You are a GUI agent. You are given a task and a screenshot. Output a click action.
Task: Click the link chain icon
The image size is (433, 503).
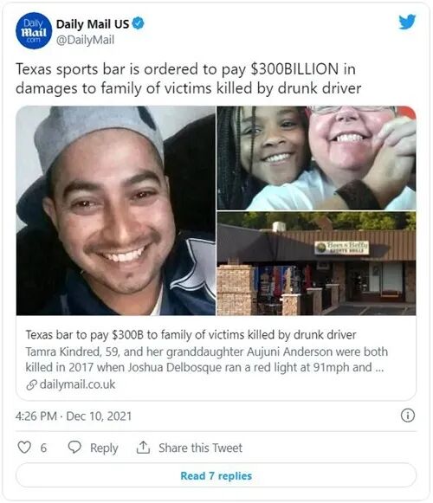[31, 384]
